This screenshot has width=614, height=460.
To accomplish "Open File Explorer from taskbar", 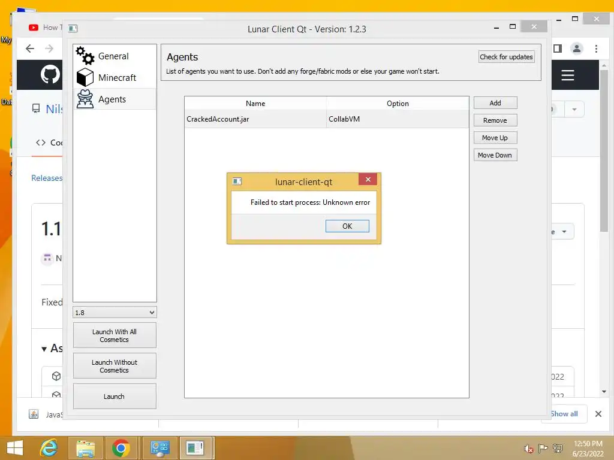I will (85, 448).
